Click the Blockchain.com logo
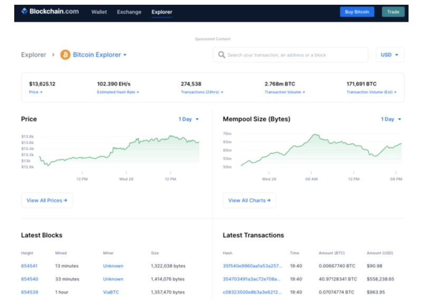The width and height of the screenshot is (427, 307). (x=50, y=12)
